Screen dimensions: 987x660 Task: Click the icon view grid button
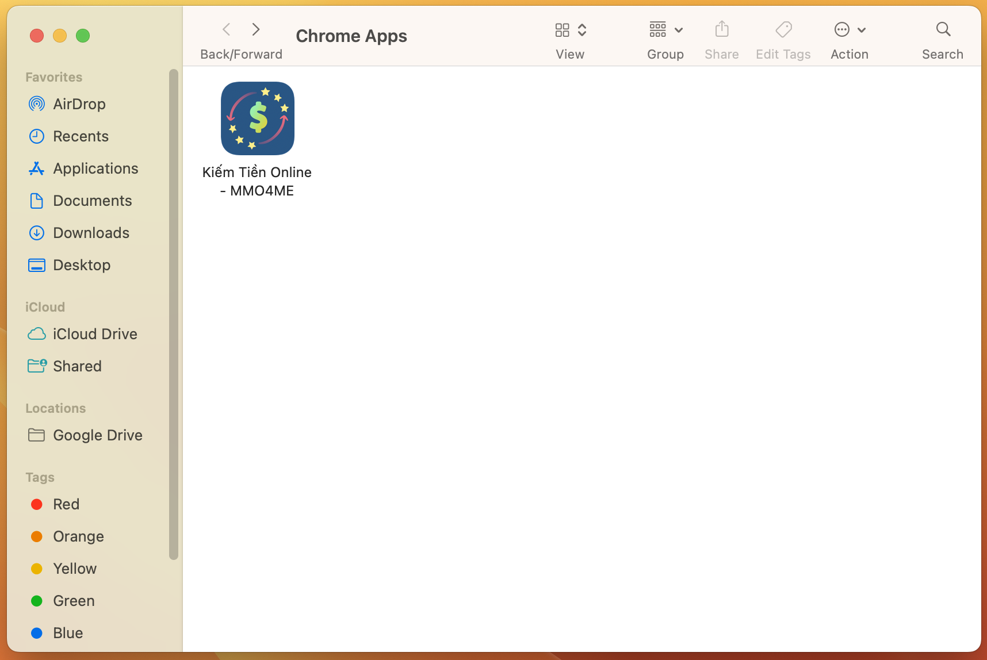click(563, 30)
